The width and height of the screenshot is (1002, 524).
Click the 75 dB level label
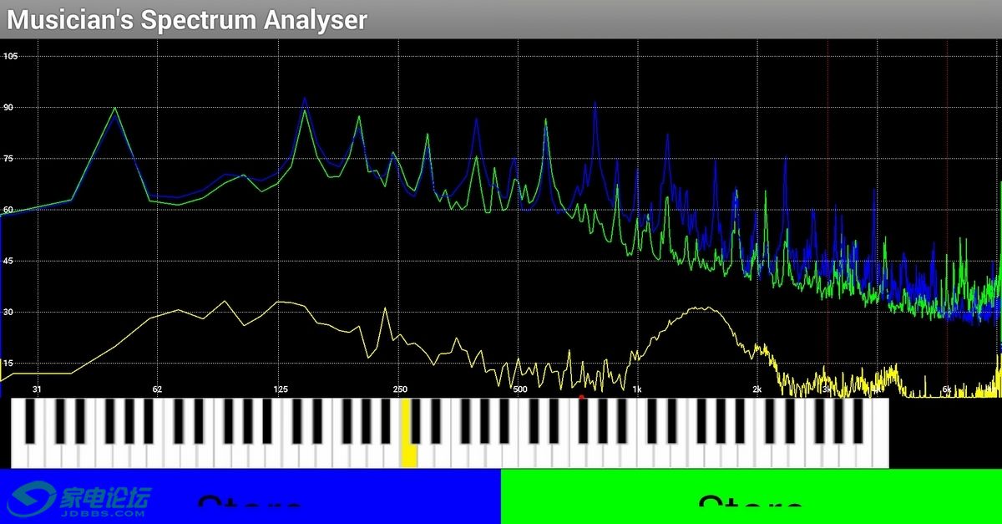point(10,159)
